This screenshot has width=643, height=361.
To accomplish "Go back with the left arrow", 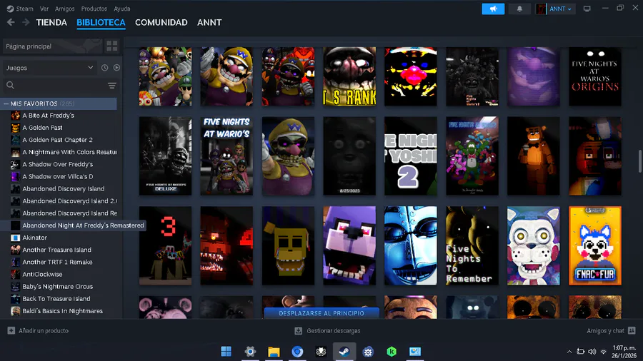I will point(11,22).
